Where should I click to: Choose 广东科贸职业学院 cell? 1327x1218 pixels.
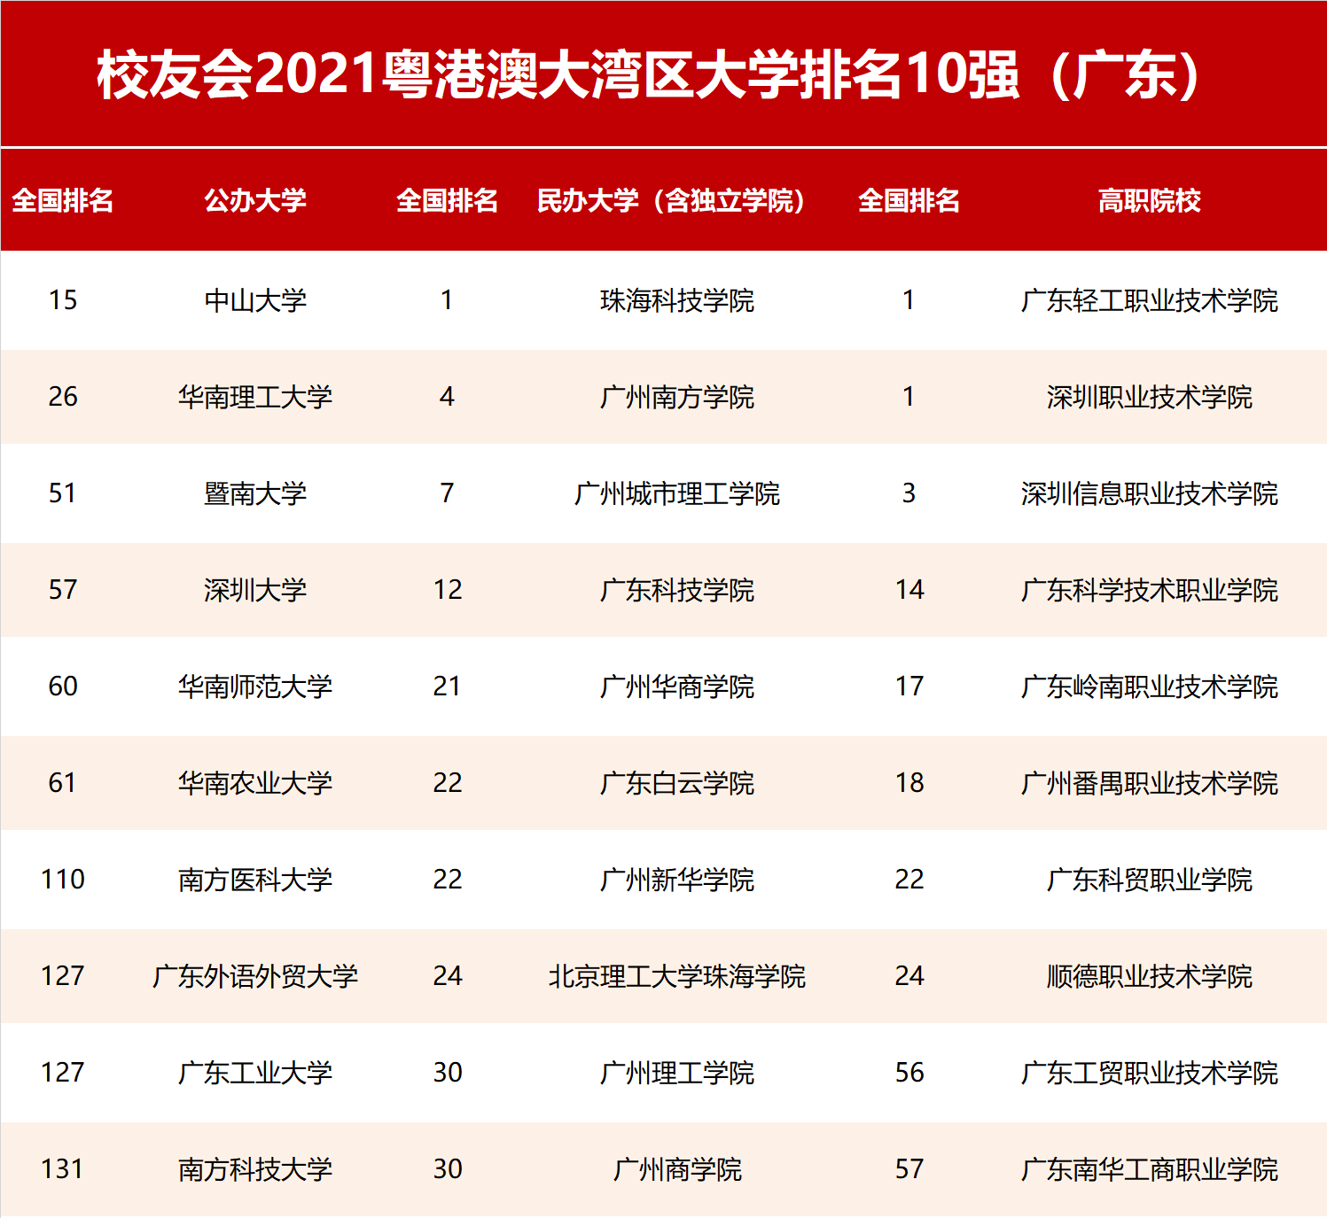pyautogui.click(x=1149, y=880)
